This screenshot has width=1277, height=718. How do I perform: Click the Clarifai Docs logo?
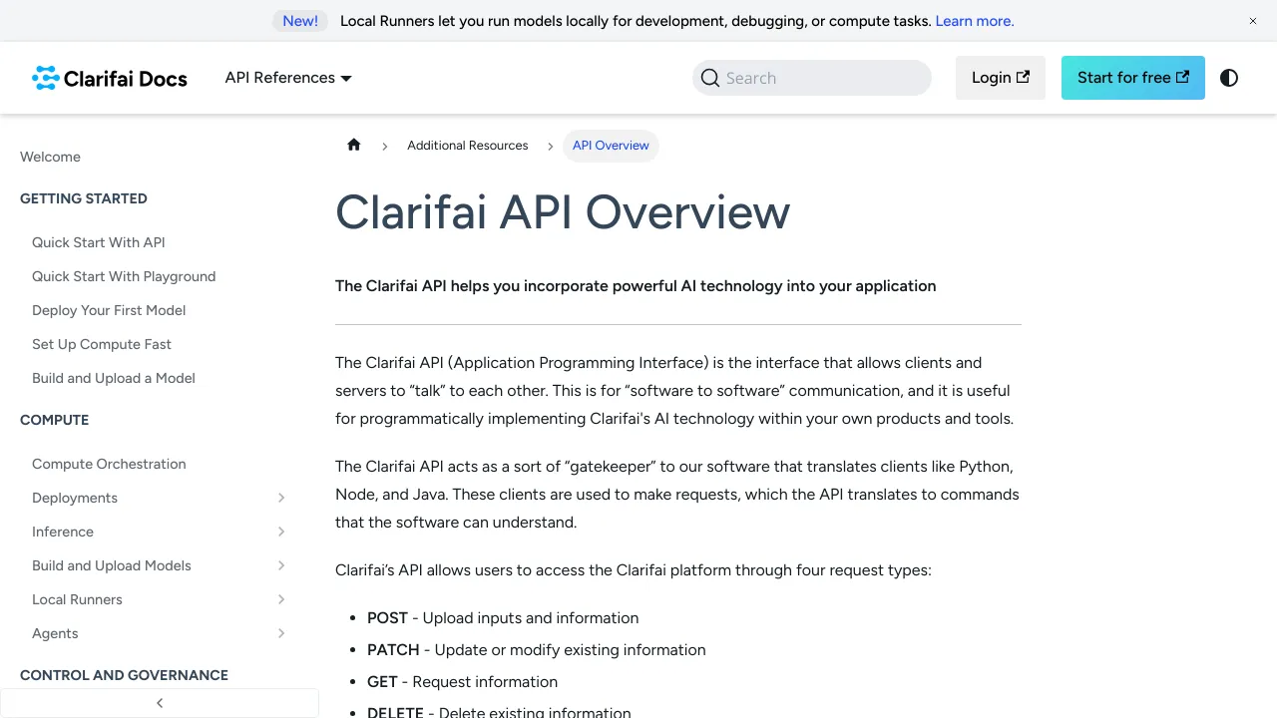109,78
